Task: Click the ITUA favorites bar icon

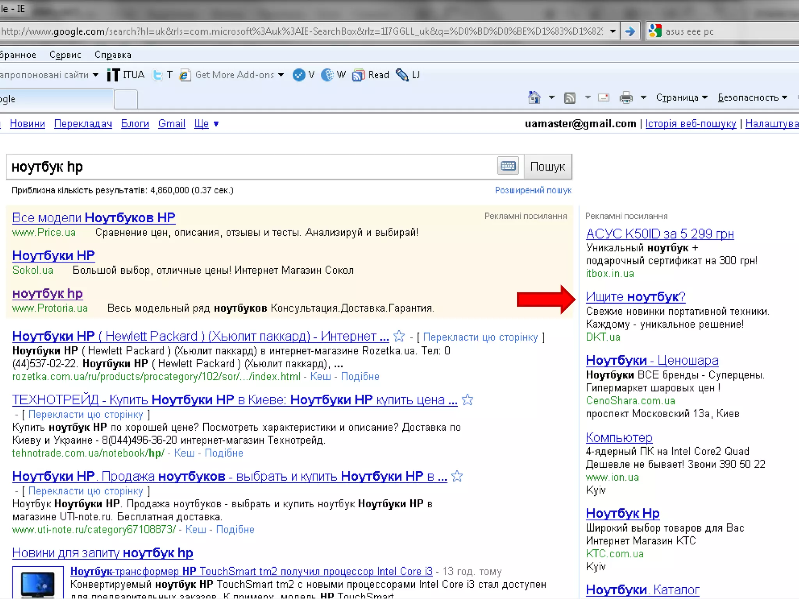Action: point(114,75)
